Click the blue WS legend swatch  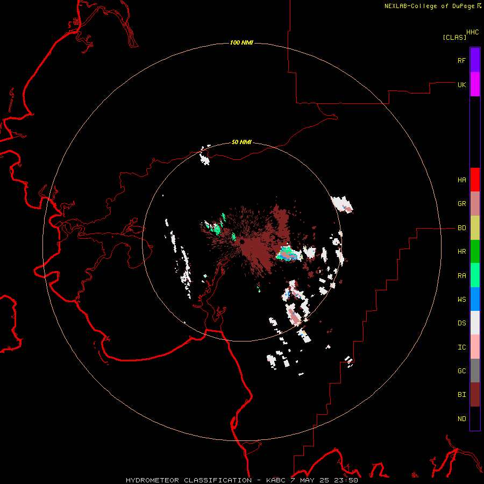pyautogui.click(x=475, y=299)
